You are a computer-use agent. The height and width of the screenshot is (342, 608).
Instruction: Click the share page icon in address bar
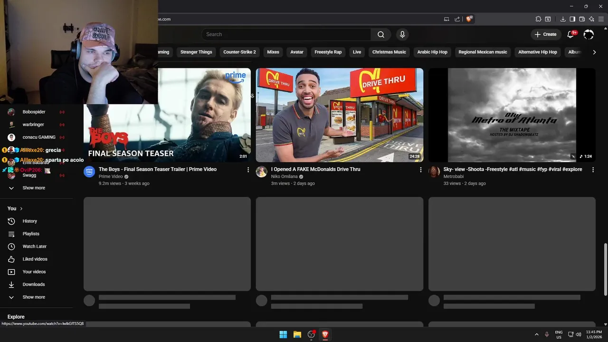point(457,19)
